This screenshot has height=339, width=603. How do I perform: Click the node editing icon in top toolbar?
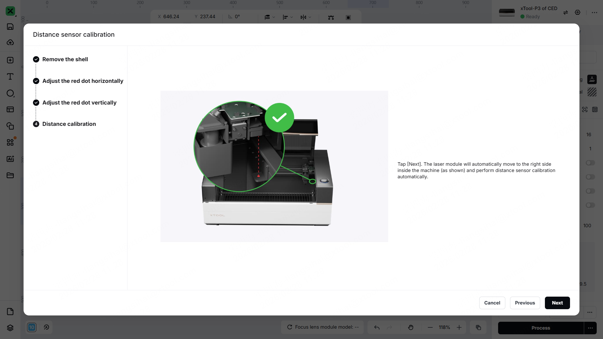(x=331, y=17)
